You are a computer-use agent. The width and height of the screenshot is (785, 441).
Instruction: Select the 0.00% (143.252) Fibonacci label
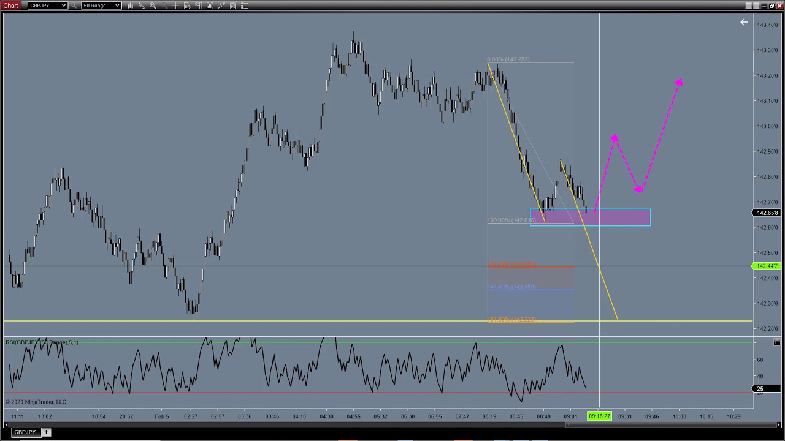point(508,59)
